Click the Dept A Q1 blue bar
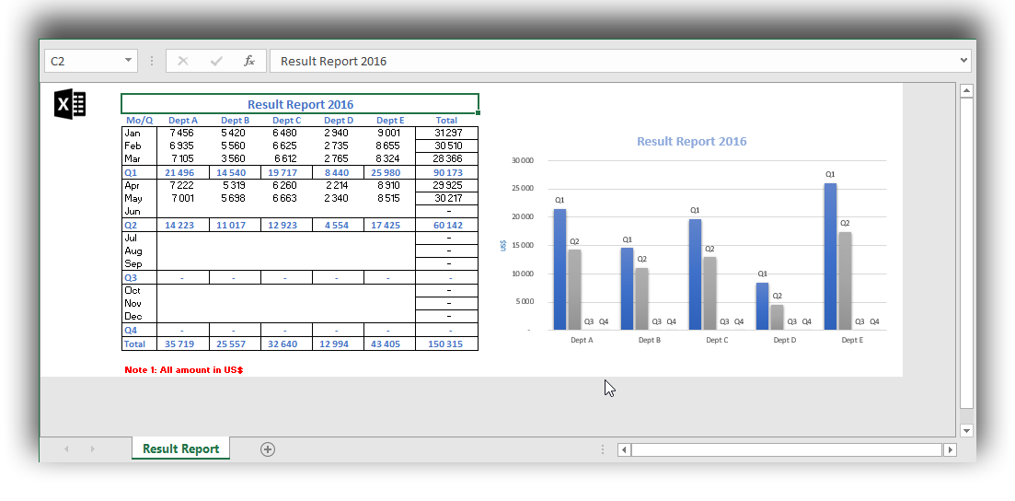Image resolution: width=1015 pixels, height=501 pixels. (x=559, y=269)
